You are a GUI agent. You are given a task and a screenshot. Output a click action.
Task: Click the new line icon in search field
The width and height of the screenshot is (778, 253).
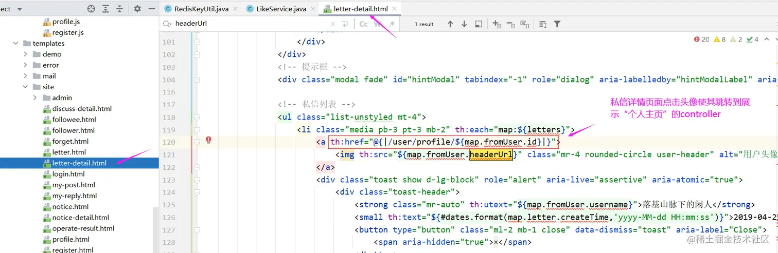345,24
